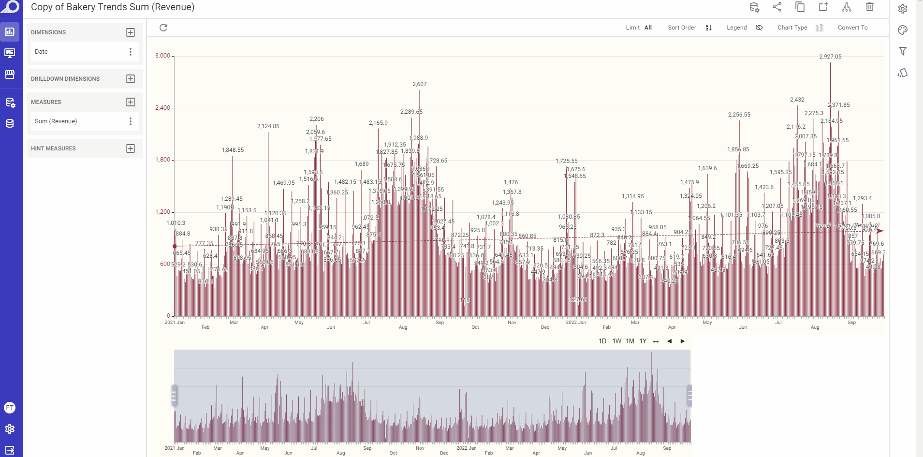Open the Convert To menu
This screenshot has width=923, height=457.
click(852, 28)
